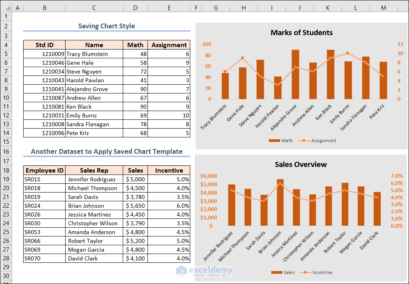Click the 'Saving Chart Style' heading

(x=106, y=26)
